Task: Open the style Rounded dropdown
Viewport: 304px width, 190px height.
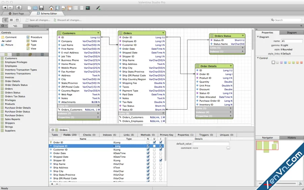Action: point(286,49)
